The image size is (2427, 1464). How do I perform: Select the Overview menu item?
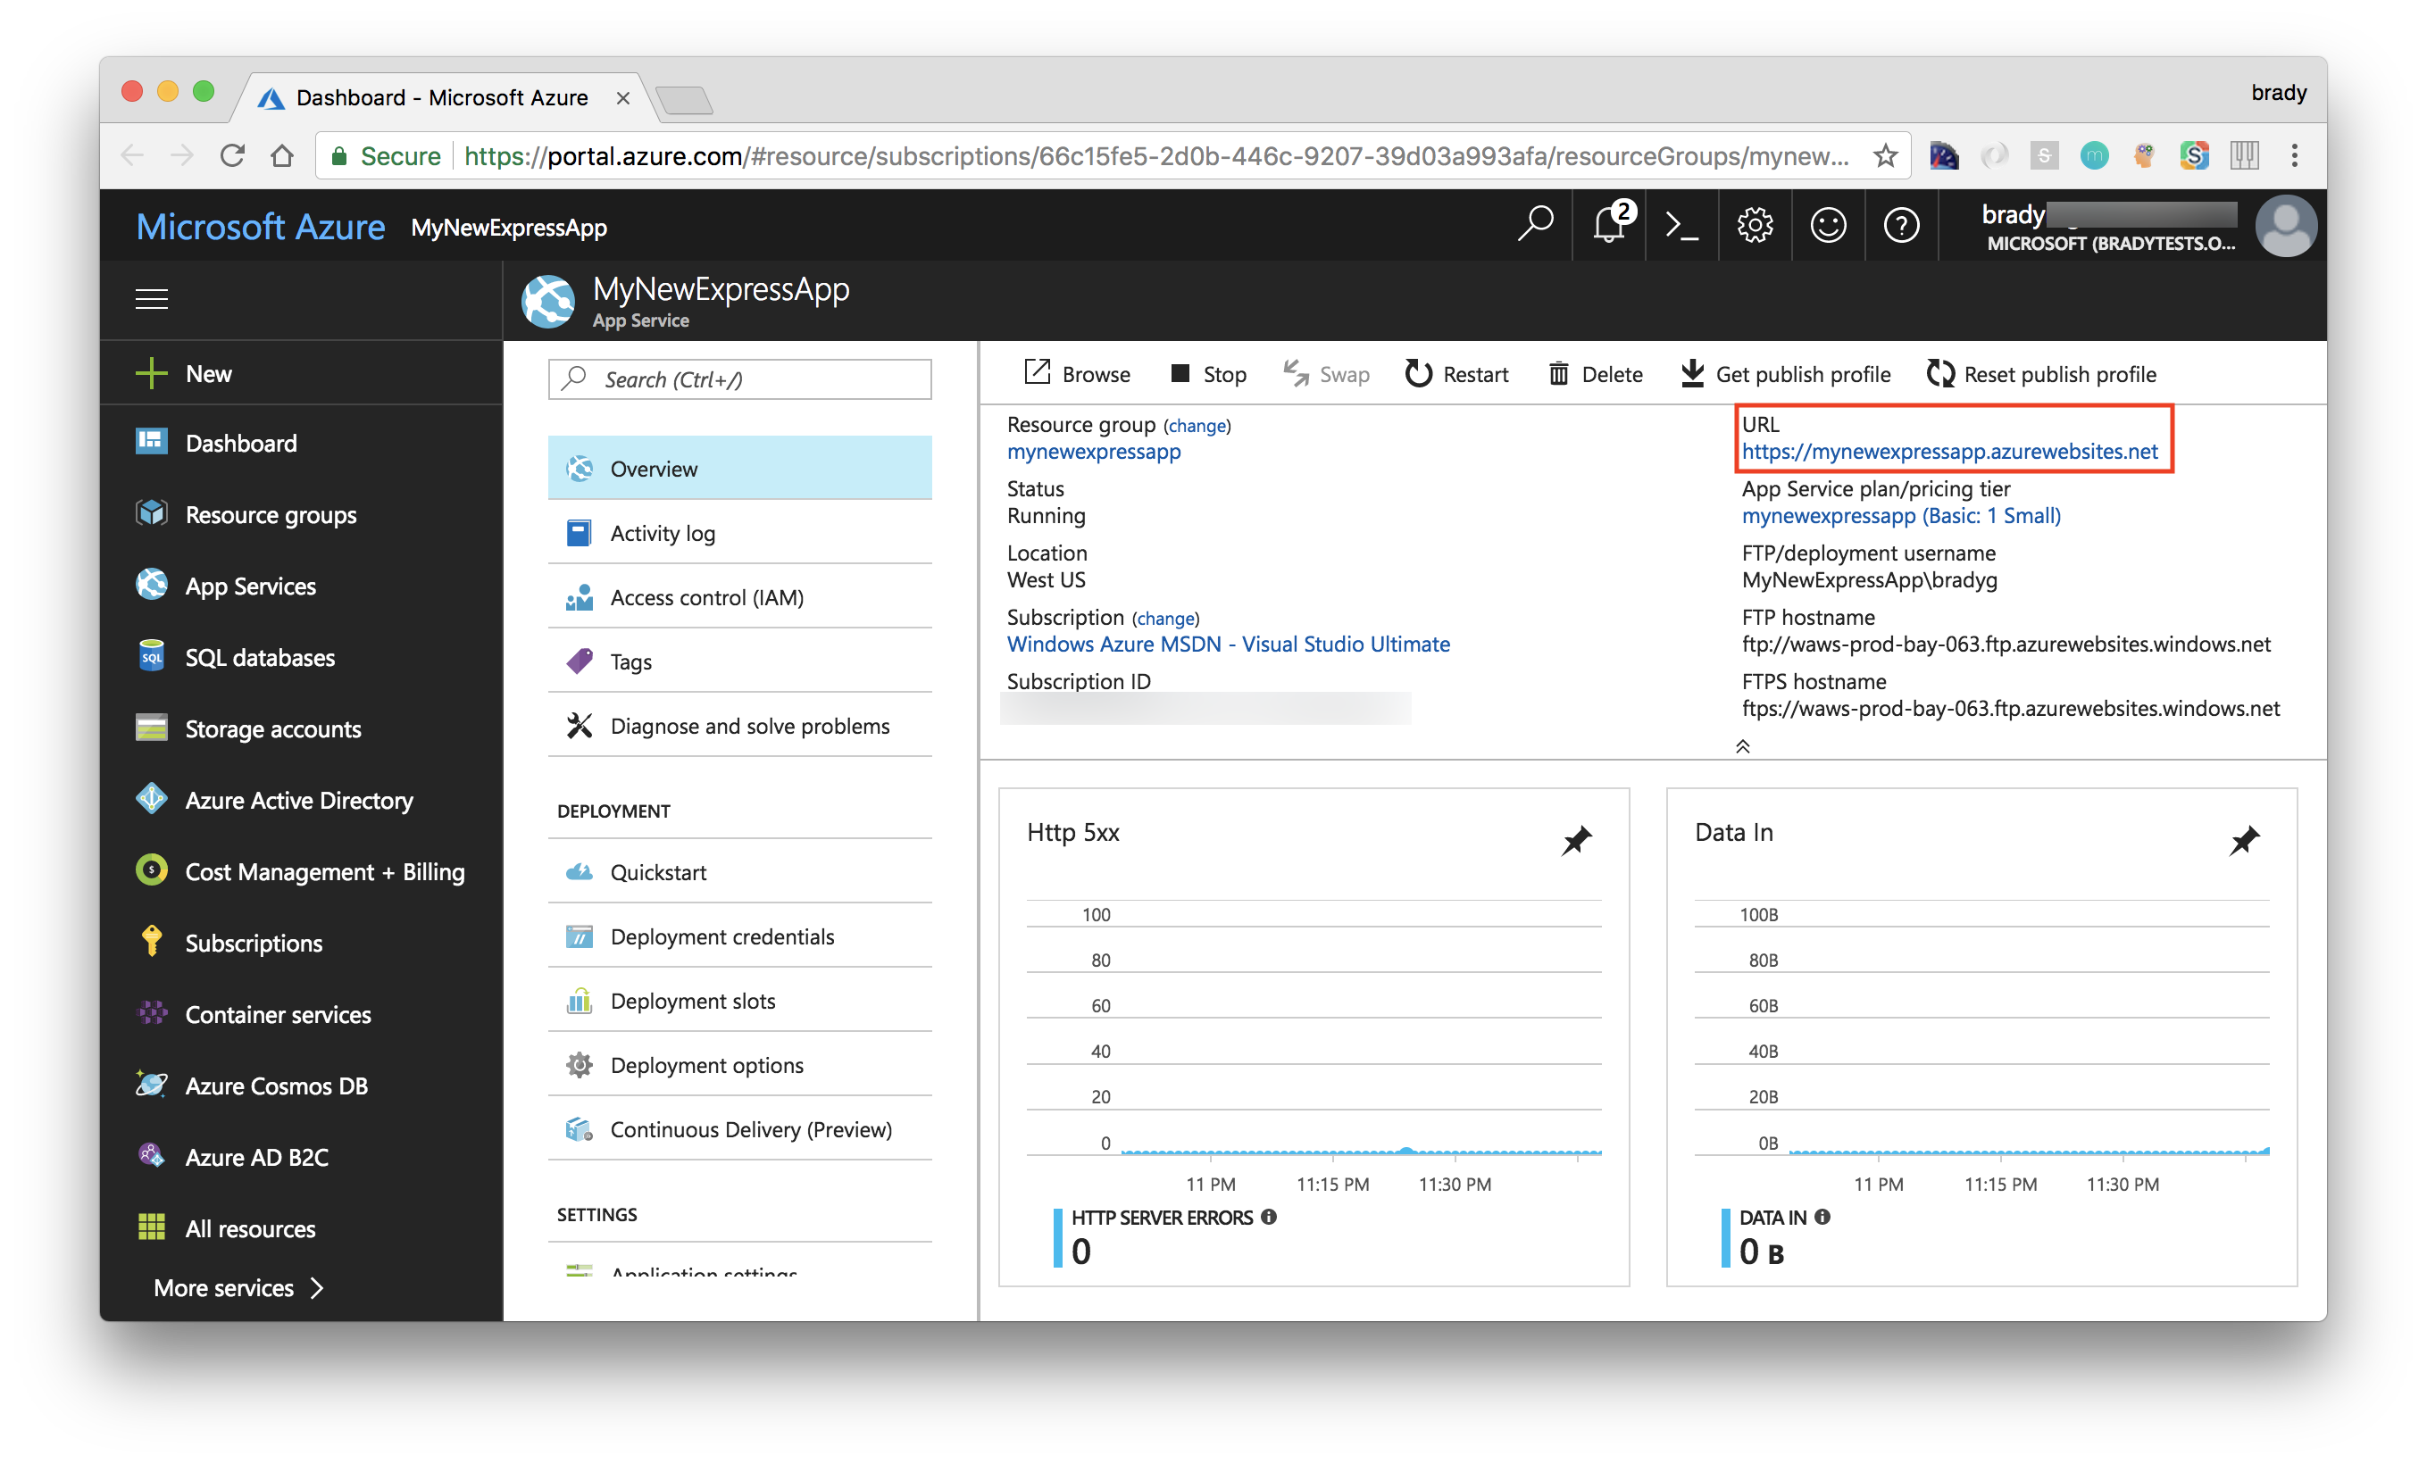pyautogui.click(x=739, y=469)
